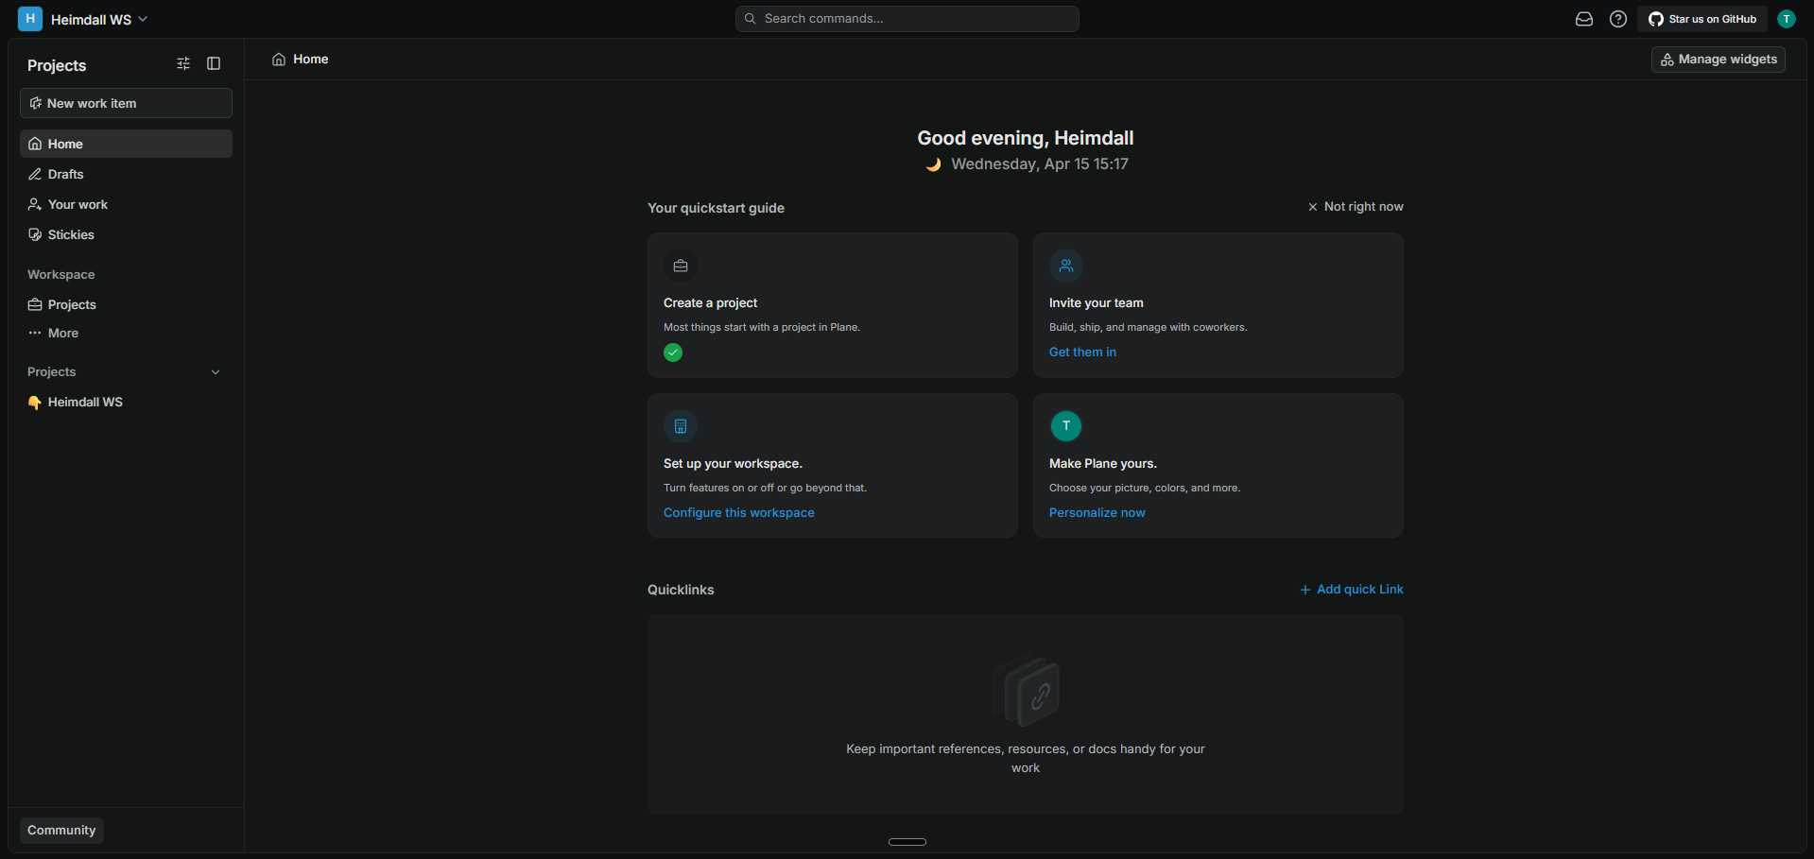Open the workspace switcher dropdown
The height and width of the screenshot is (859, 1814).
click(143, 18)
